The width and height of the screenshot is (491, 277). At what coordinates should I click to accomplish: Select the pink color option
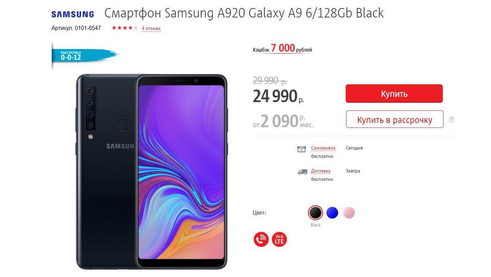tap(349, 213)
